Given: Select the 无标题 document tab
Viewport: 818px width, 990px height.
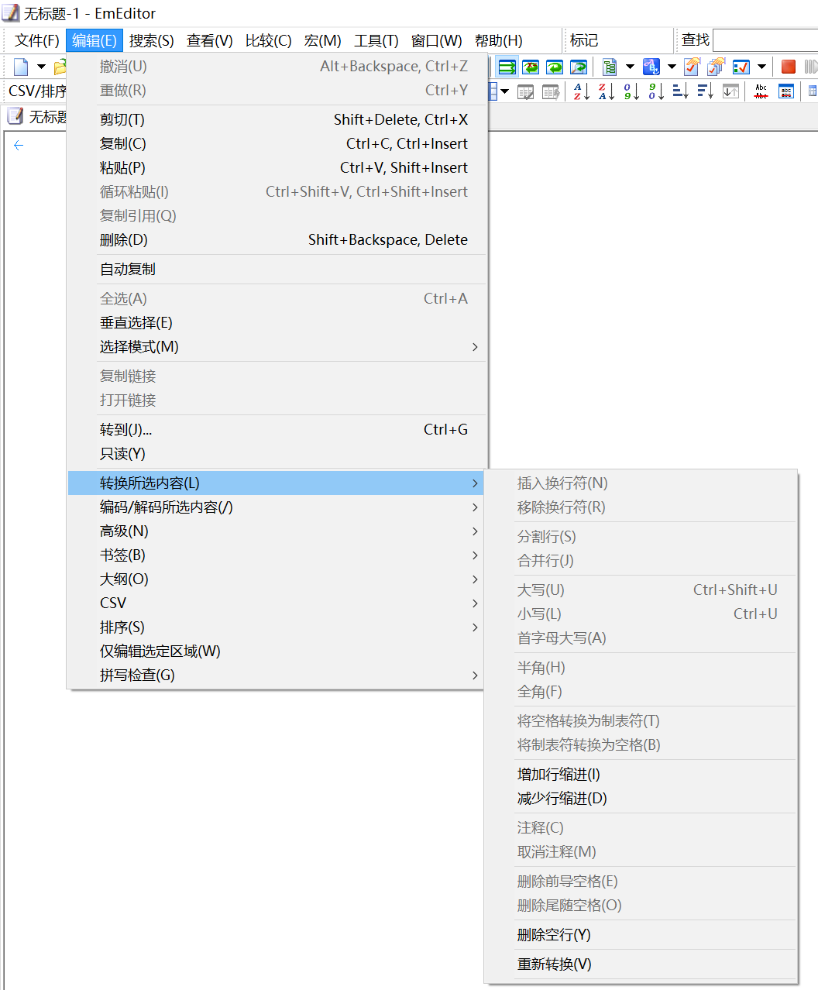Looking at the screenshot, I should point(39,116).
